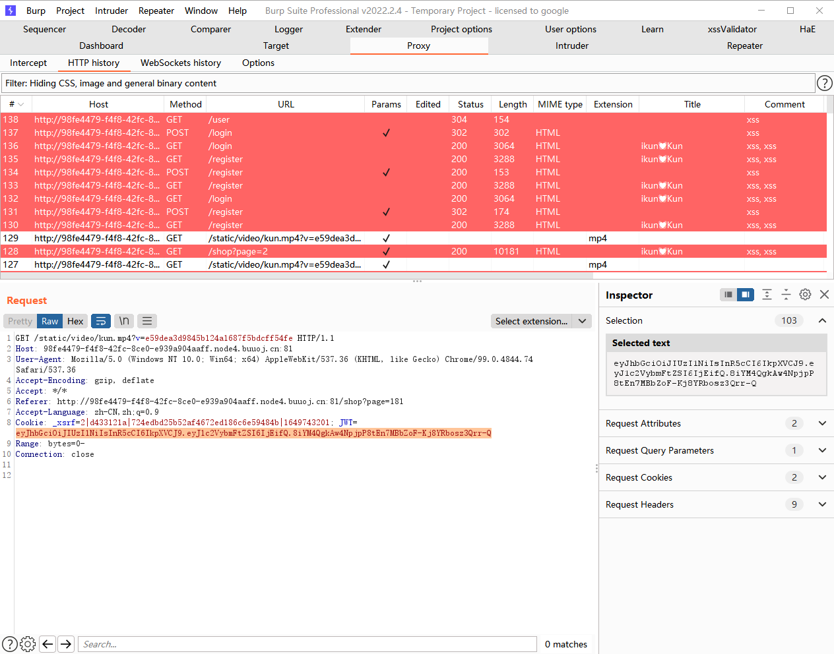This screenshot has width=834, height=654.
Task: Sort by the Comment column header
Action: pyautogui.click(x=785, y=104)
